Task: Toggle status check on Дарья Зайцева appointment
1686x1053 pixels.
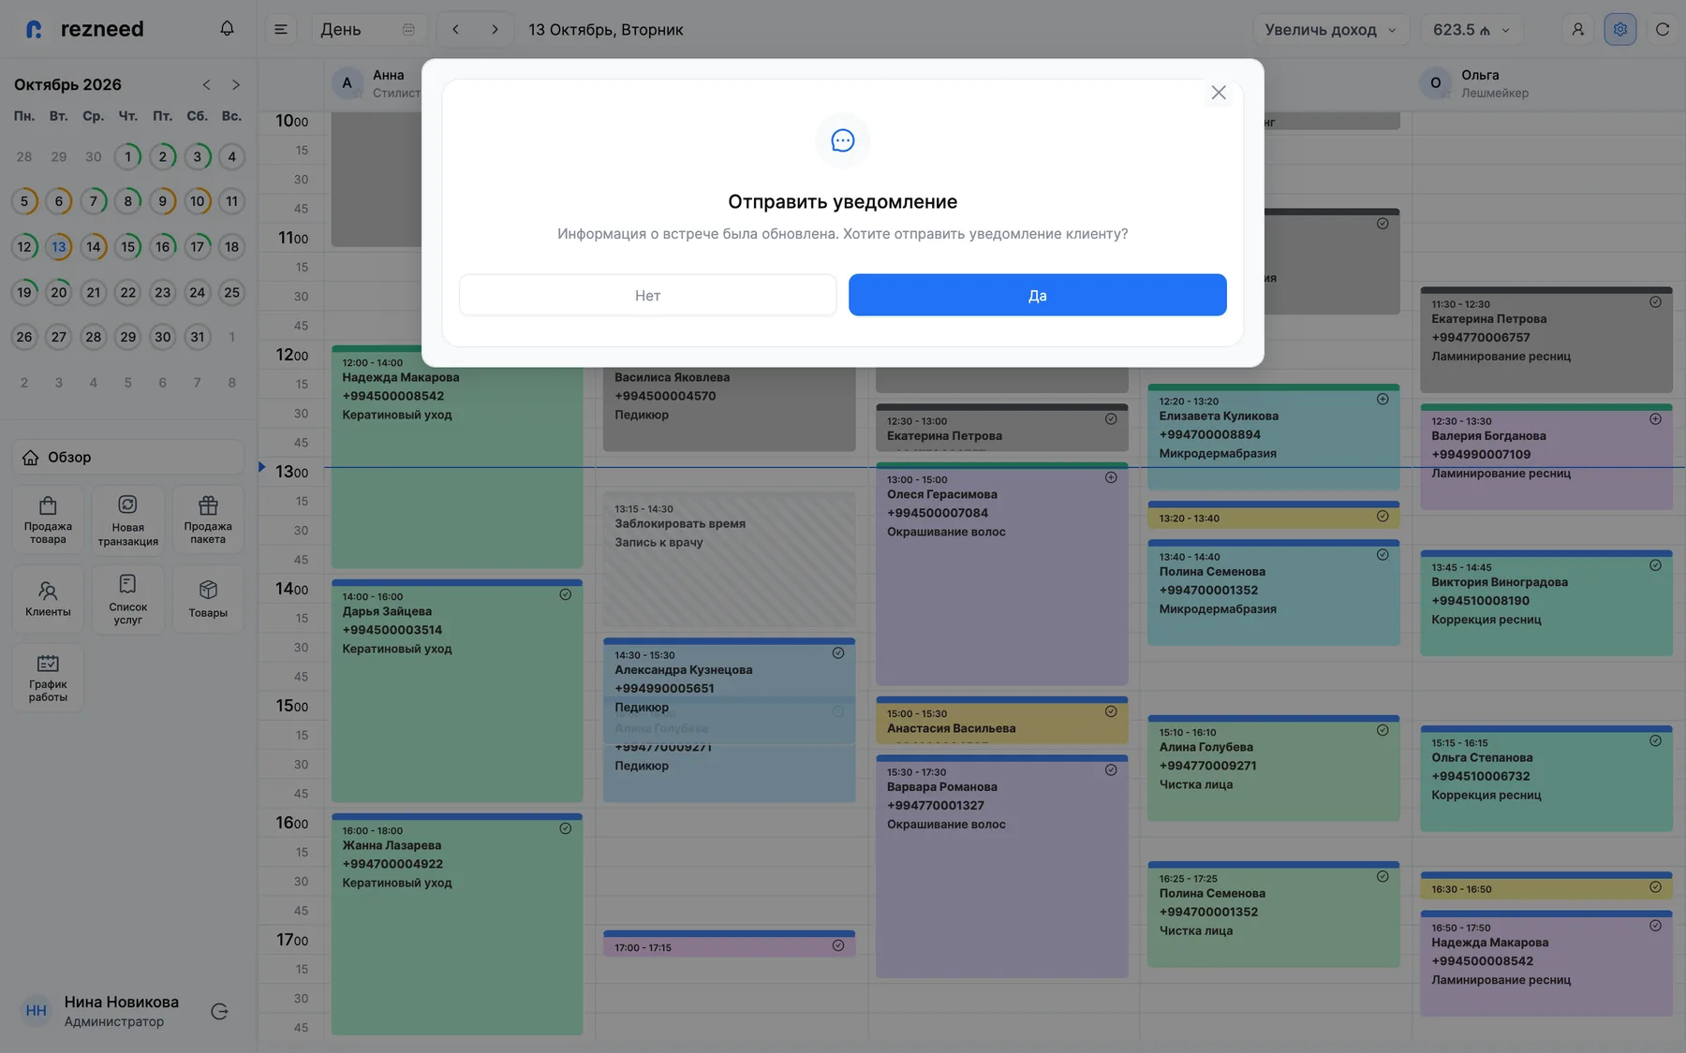Action: (x=566, y=594)
